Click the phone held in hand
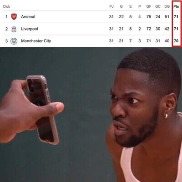Viewport: 182px width, 182px height. pos(42,110)
